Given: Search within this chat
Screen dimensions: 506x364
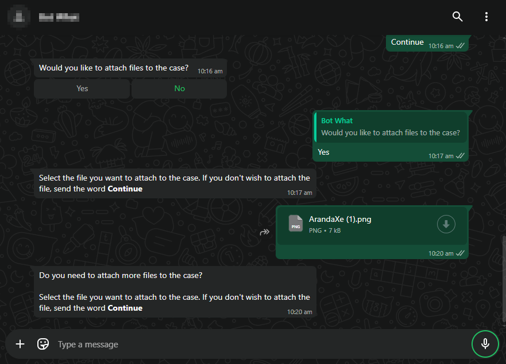Looking at the screenshot, I should point(457,17).
